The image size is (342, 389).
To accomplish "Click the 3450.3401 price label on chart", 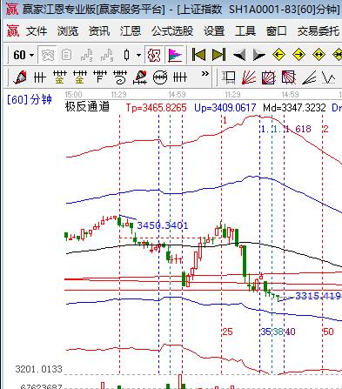I will [163, 225].
